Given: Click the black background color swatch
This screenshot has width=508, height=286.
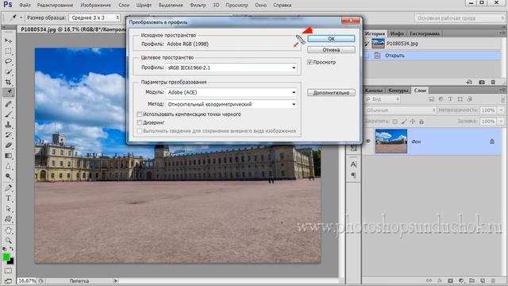Looking at the screenshot, I should [x=11, y=261].
